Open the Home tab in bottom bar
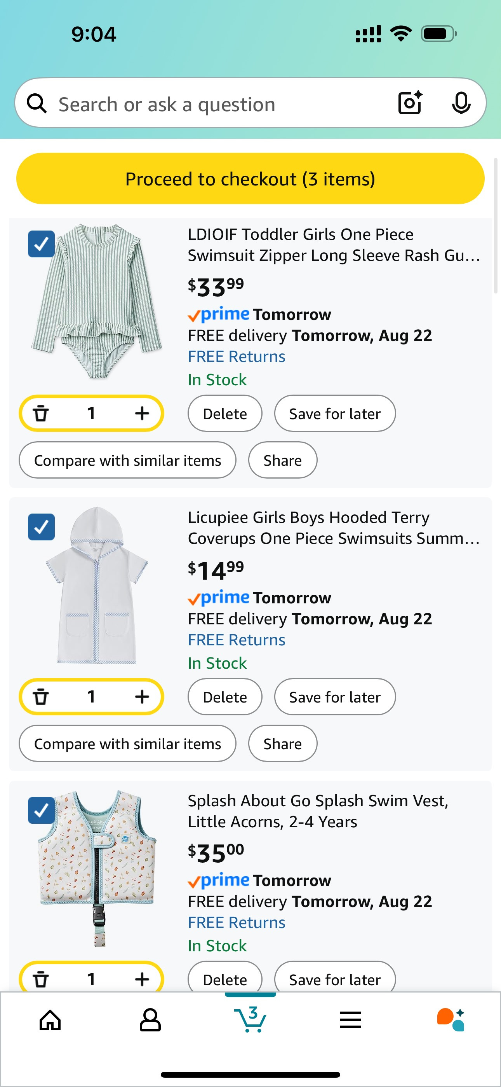Viewport: 501px width, 1087px height. (x=50, y=1021)
